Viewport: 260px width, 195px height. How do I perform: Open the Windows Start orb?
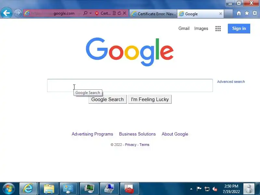point(9,188)
